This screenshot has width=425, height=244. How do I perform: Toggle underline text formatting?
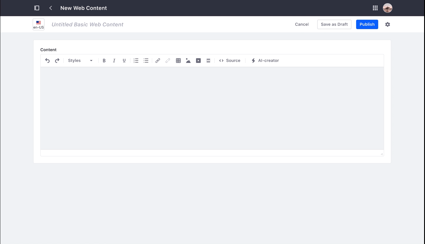[124, 61]
